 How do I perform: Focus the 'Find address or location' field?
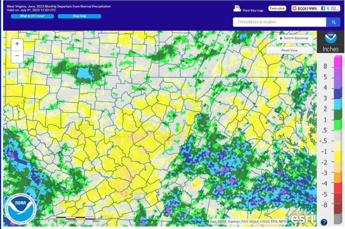279,22
